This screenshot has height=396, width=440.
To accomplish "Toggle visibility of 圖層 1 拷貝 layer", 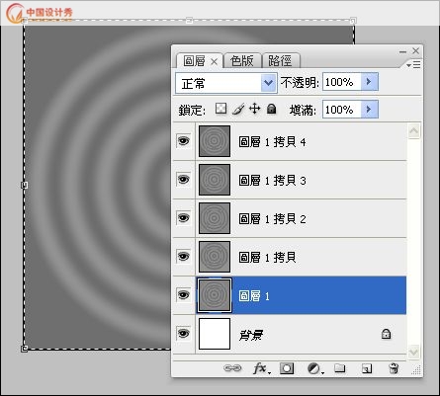I will point(183,257).
